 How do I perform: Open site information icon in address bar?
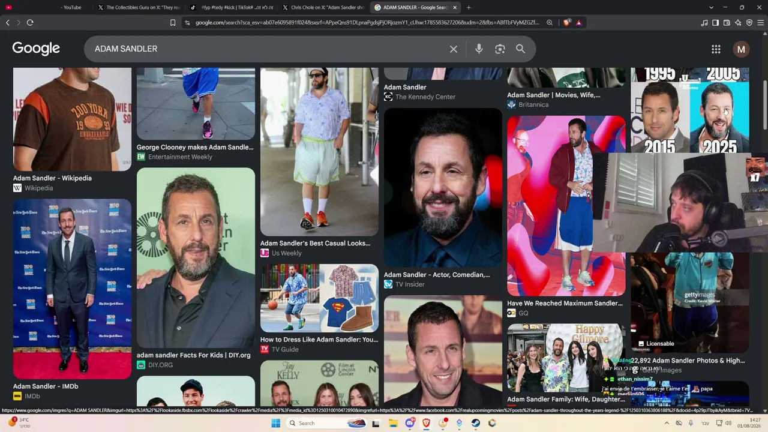click(187, 23)
